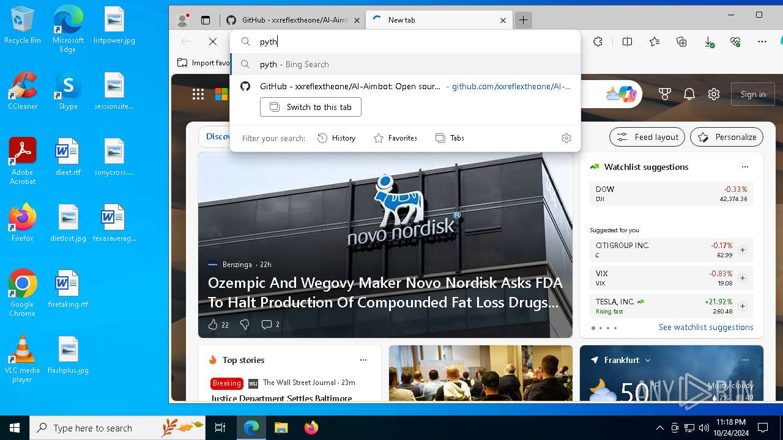Screen dimensions: 783x440
Task: Click the Personalize button
Action: coord(727,137)
